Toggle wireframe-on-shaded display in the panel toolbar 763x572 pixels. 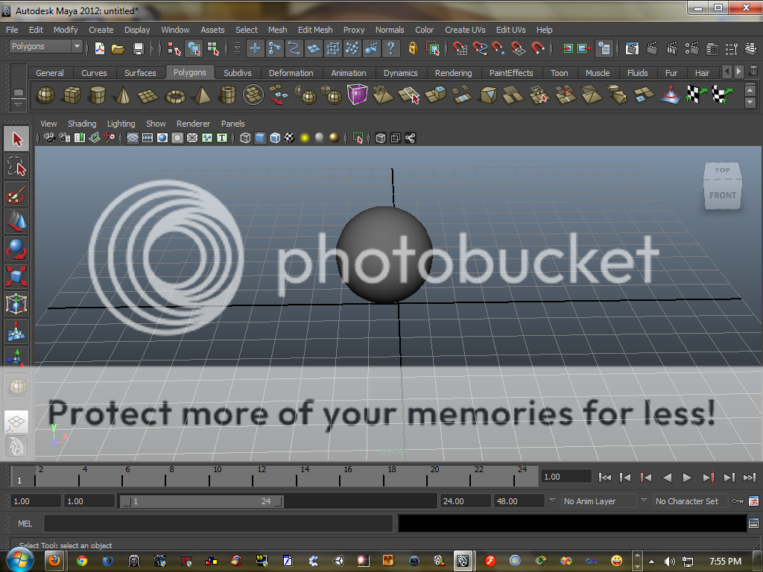click(x=274, y=138)
